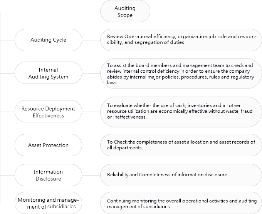Image resolution: width=262 pixels, height=214 pixels.
Task: Click connector between Information Disclosure and description
Action: coord(91,175)
